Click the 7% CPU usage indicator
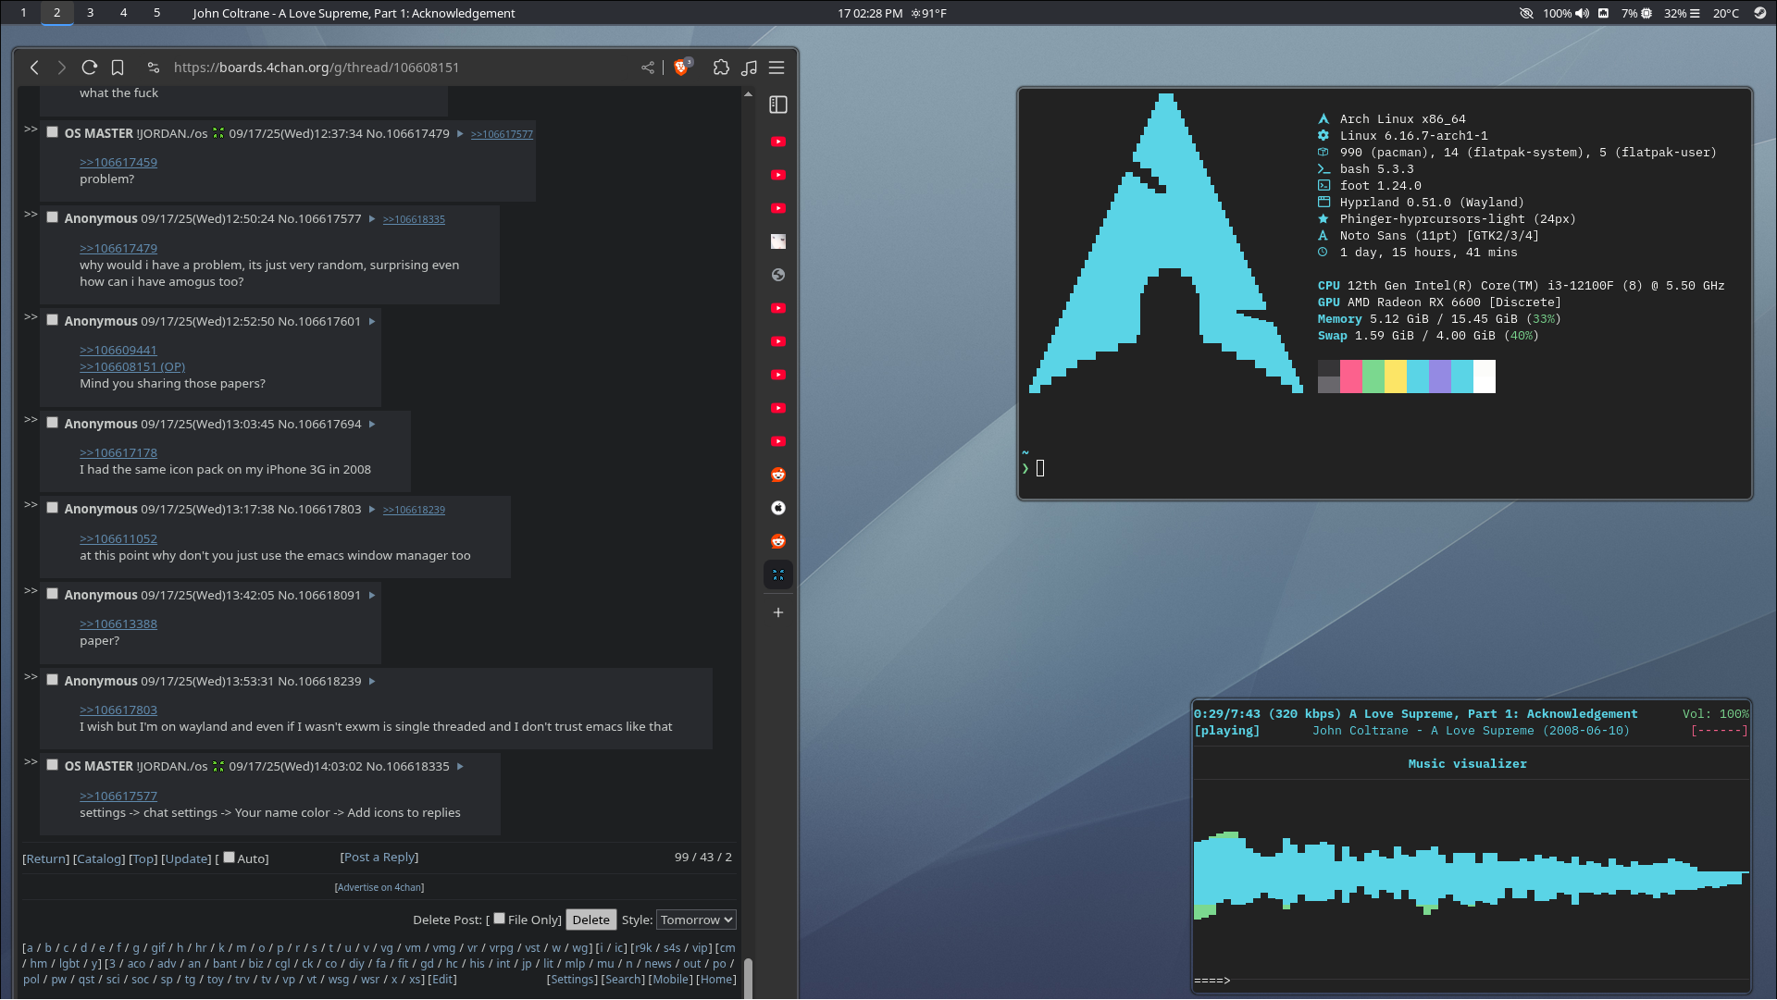This screenshot has width=1777, height=1000. click(1636, 13)
